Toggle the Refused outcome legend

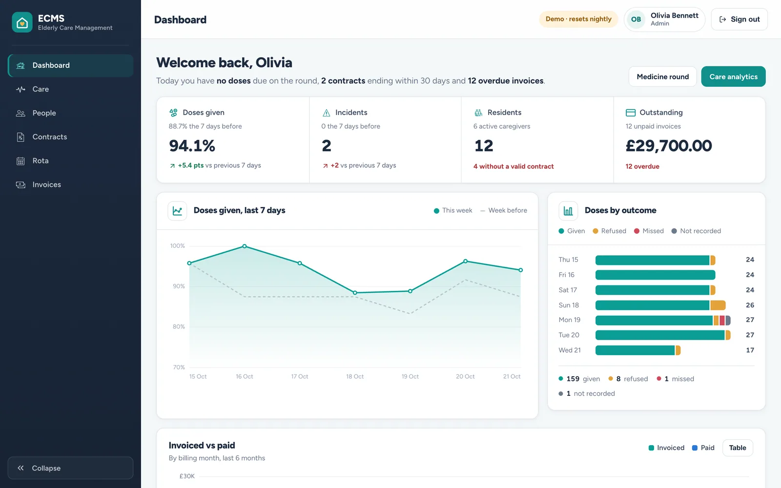(609, 231)
